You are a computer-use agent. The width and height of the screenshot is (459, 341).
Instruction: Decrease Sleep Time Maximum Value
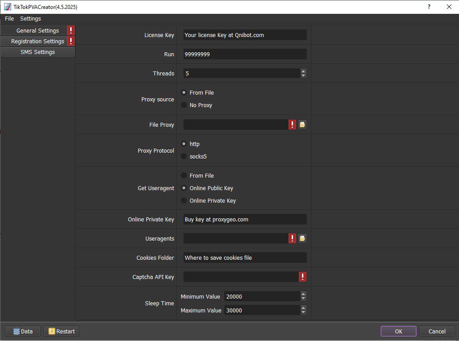303,312
